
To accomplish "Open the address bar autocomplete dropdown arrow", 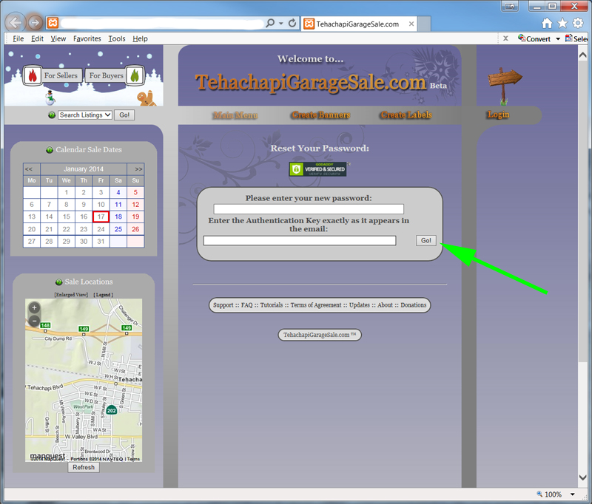I will [x=281, y=24].
